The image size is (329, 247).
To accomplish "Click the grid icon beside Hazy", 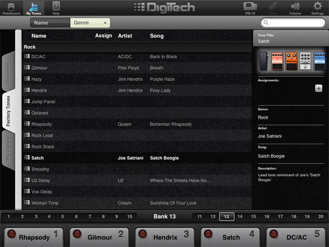I will pos(27,78).
